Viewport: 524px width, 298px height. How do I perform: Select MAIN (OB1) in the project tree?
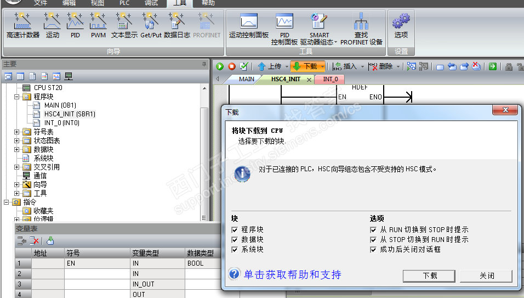pos(60,105)
